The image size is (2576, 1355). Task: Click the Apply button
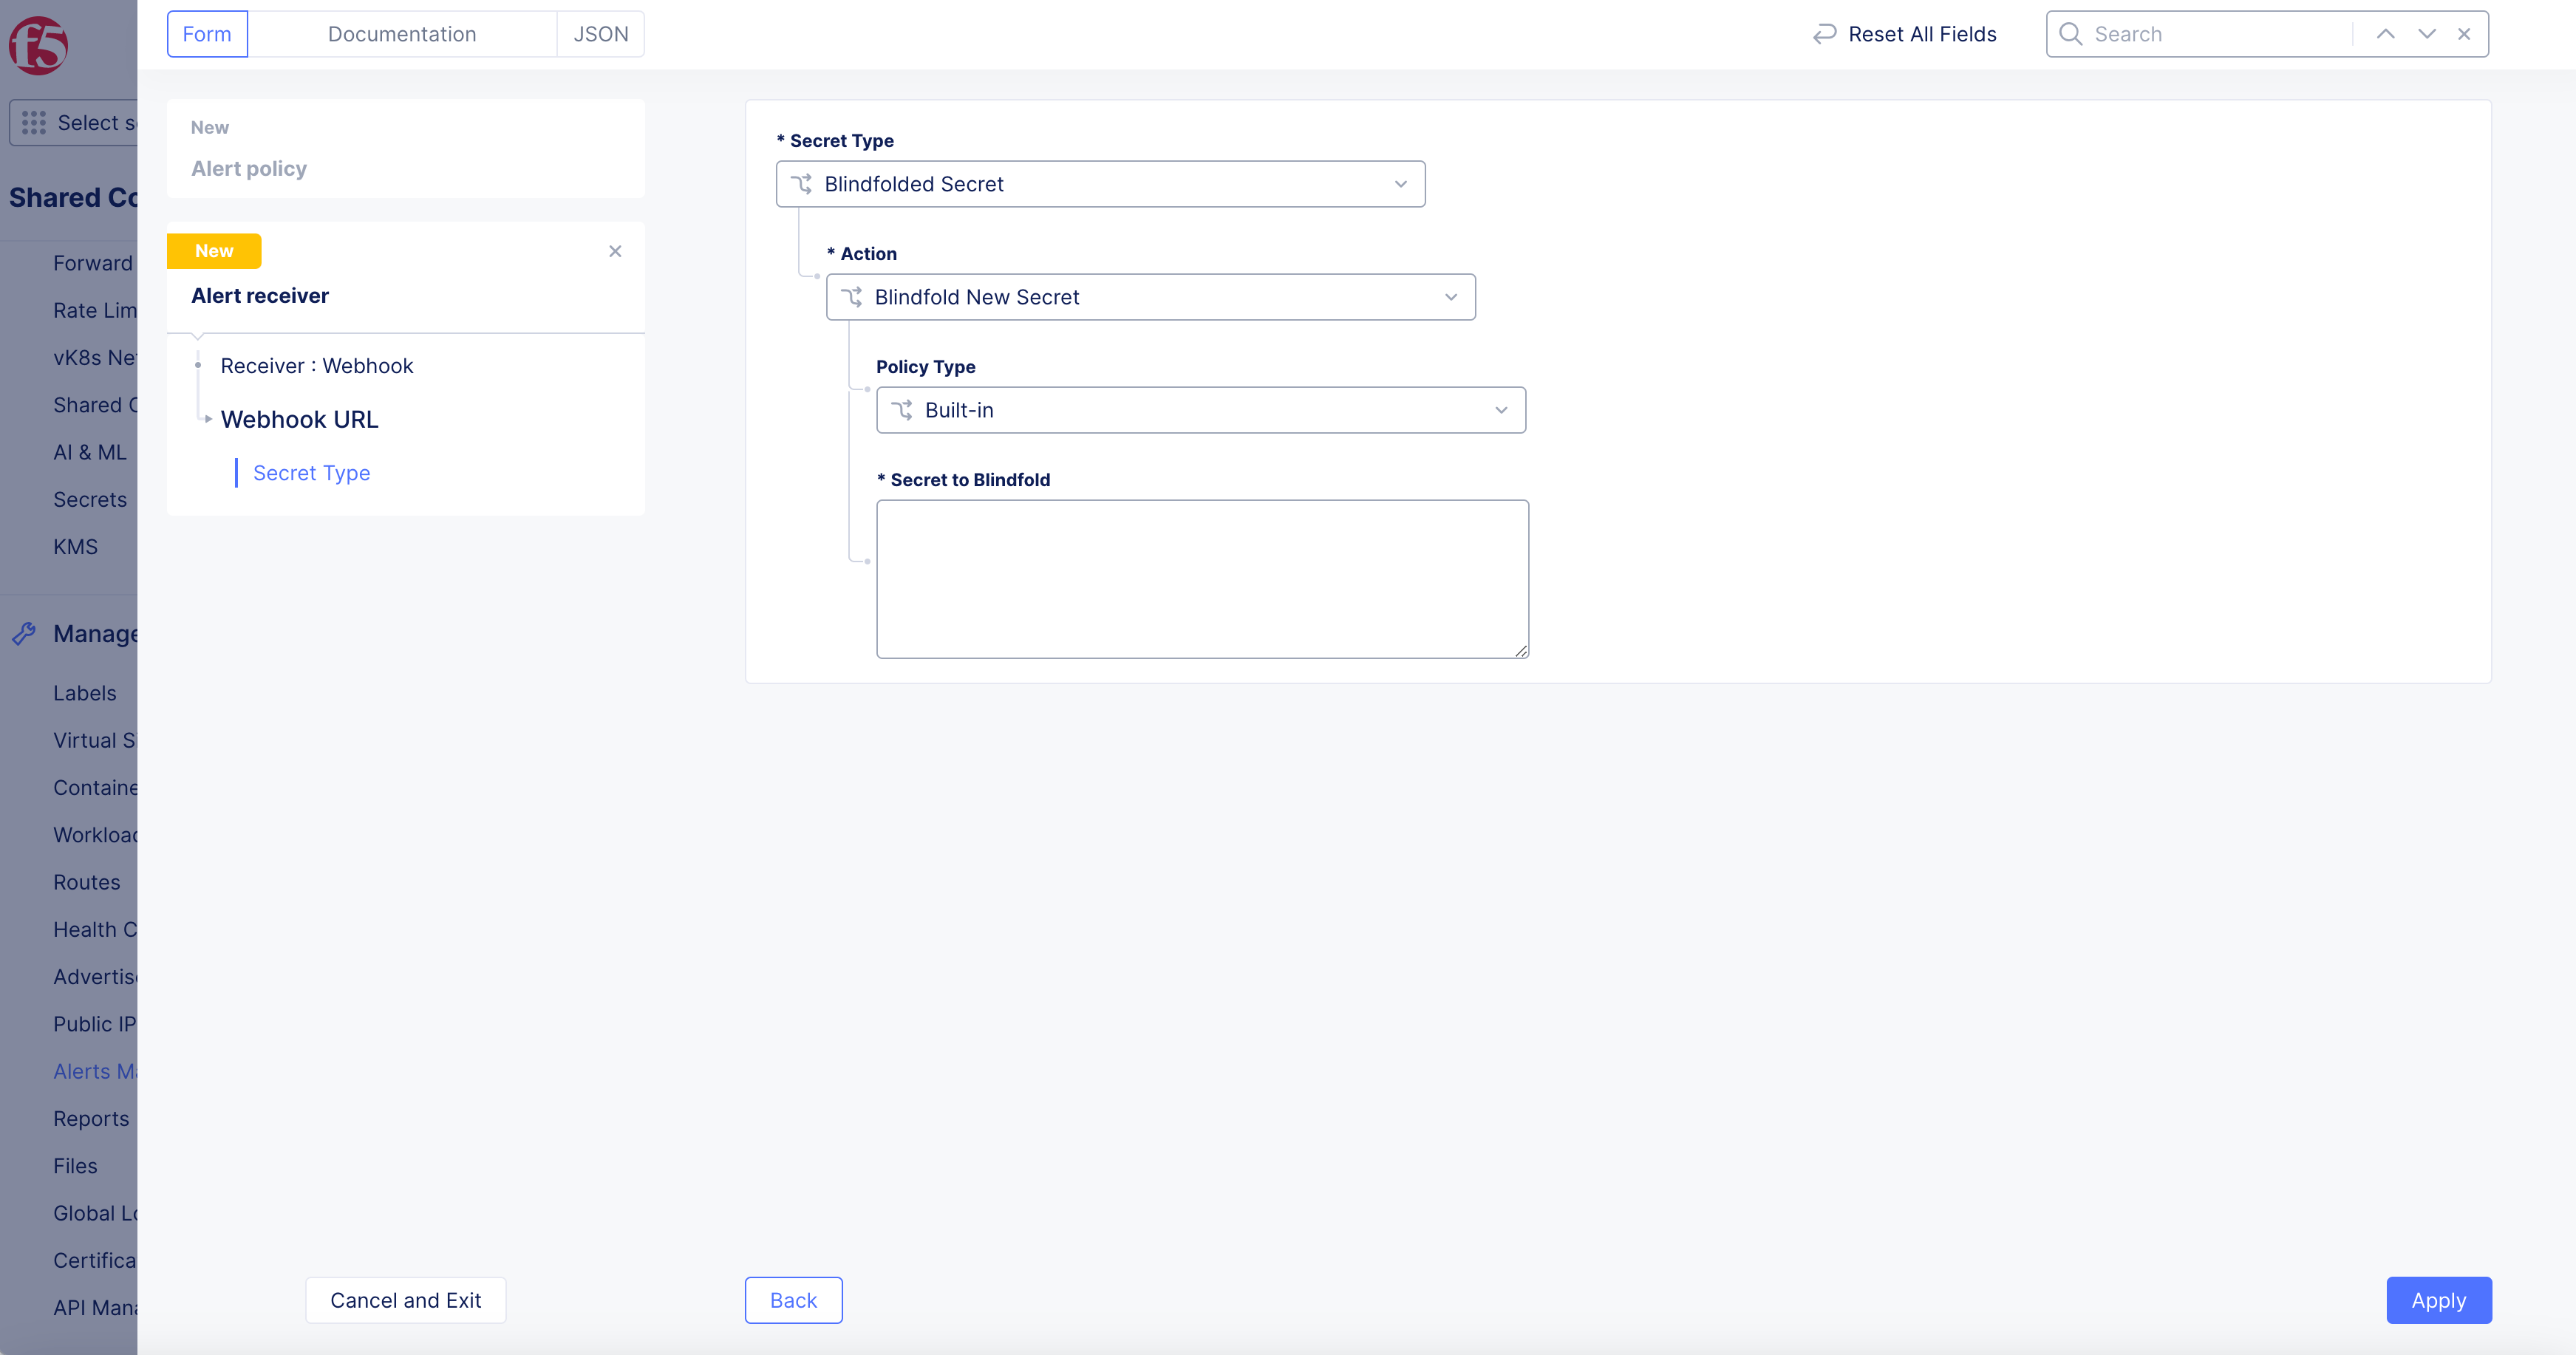2438,1300
